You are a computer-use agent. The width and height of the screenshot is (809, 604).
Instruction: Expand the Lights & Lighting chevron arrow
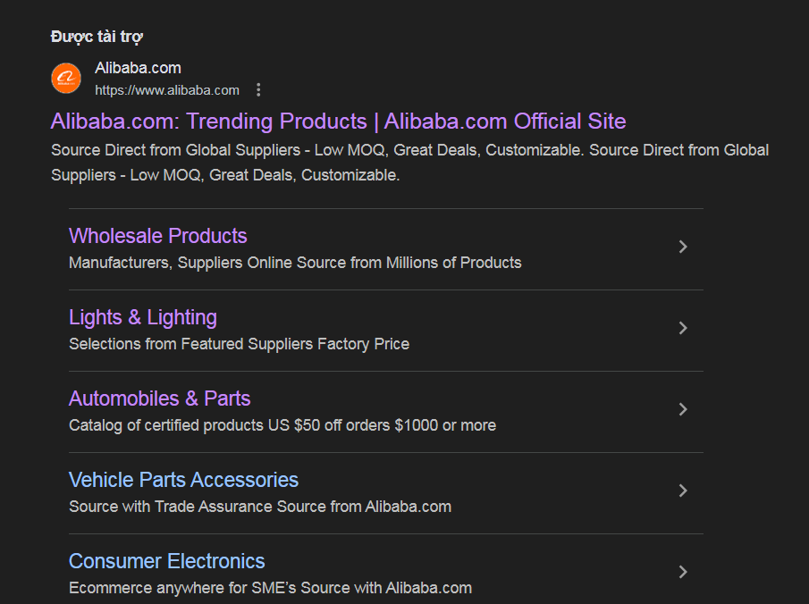click(683, 328)
